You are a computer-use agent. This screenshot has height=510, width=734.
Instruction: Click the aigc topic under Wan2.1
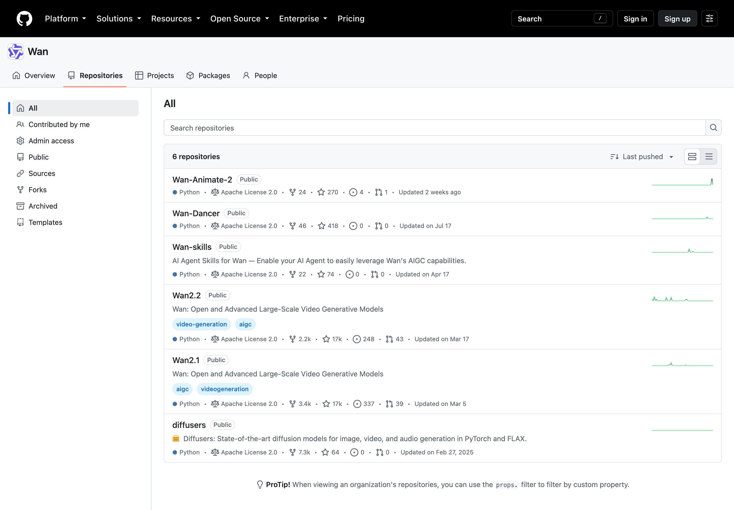(x=182, y=389)
